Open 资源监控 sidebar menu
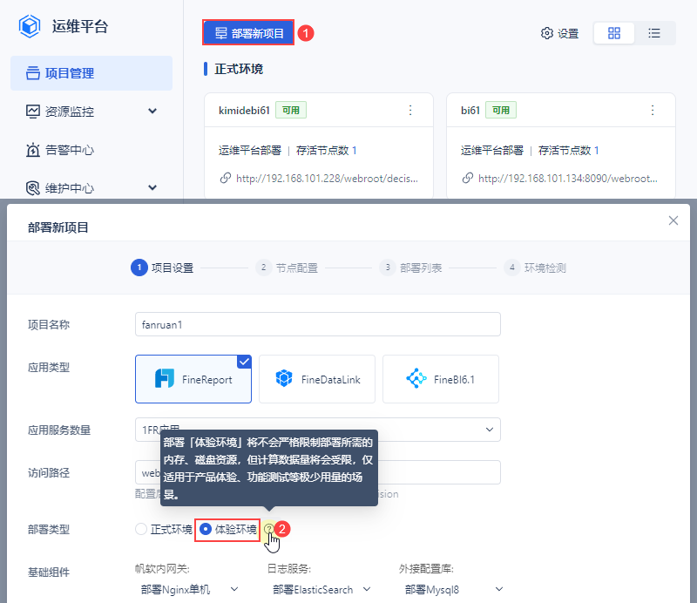 (x=91, y=112)
